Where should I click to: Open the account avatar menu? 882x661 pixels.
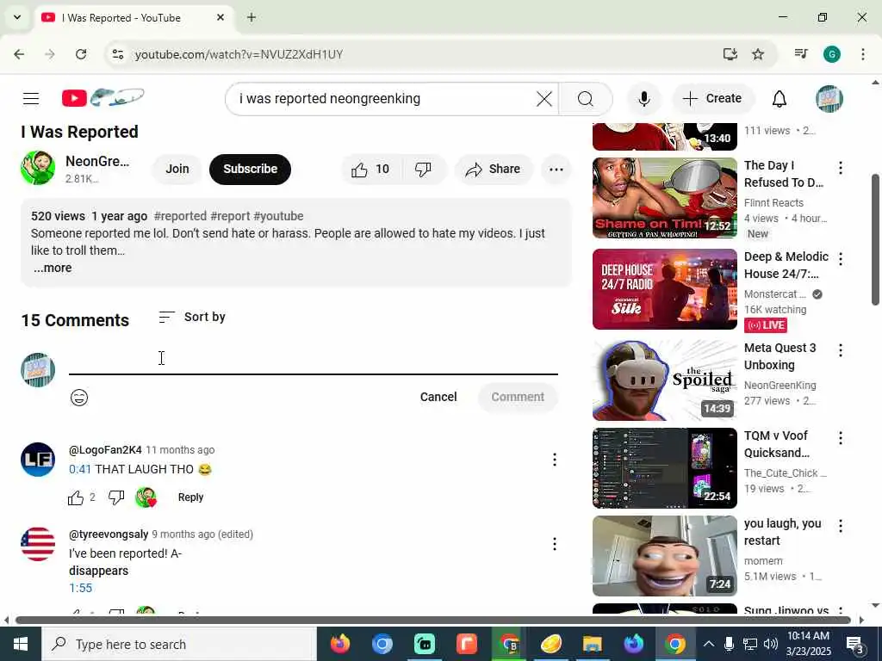pyautogui.click(x=829, y=99)
